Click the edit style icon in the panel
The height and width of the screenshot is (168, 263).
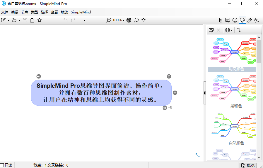(x=211, y=30)
